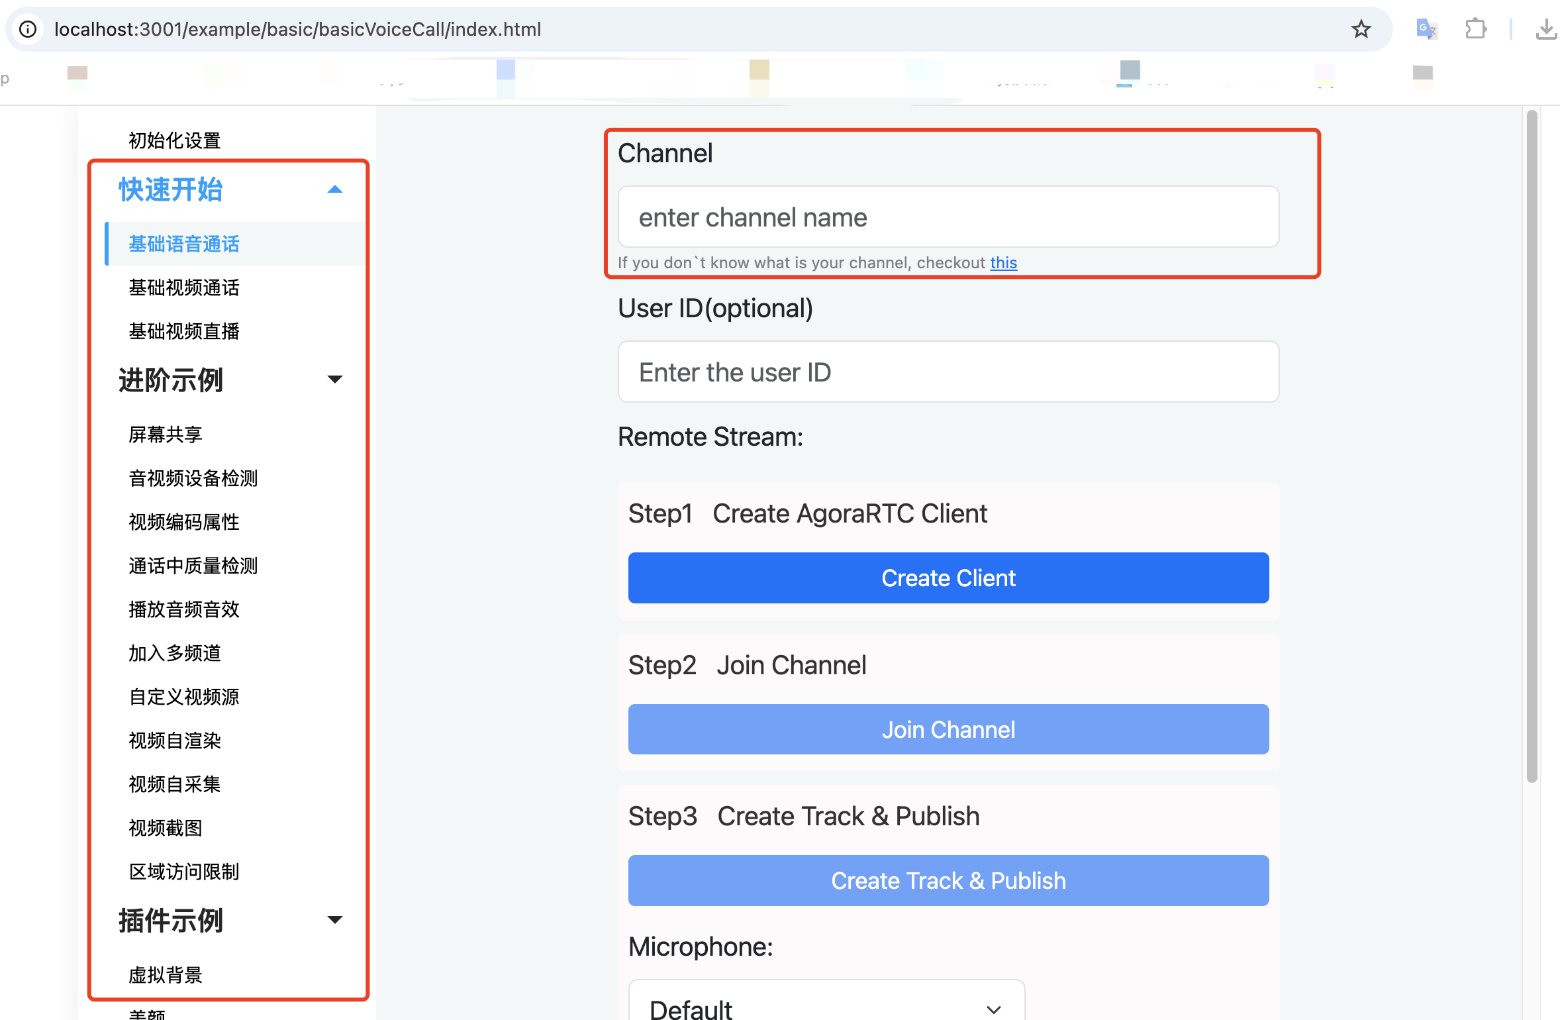Image resolution: width=1560 pixels, height=1020 pixels.
Task: Click the URL text in the address bar
Action: coord(297,29)
